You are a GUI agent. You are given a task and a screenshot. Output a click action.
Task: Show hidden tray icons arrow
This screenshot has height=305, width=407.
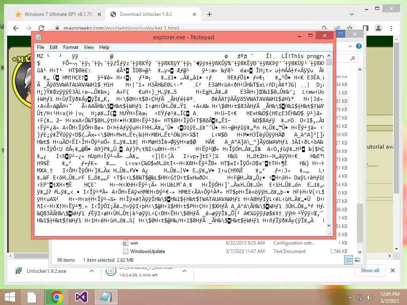click(x=351, y=297)
